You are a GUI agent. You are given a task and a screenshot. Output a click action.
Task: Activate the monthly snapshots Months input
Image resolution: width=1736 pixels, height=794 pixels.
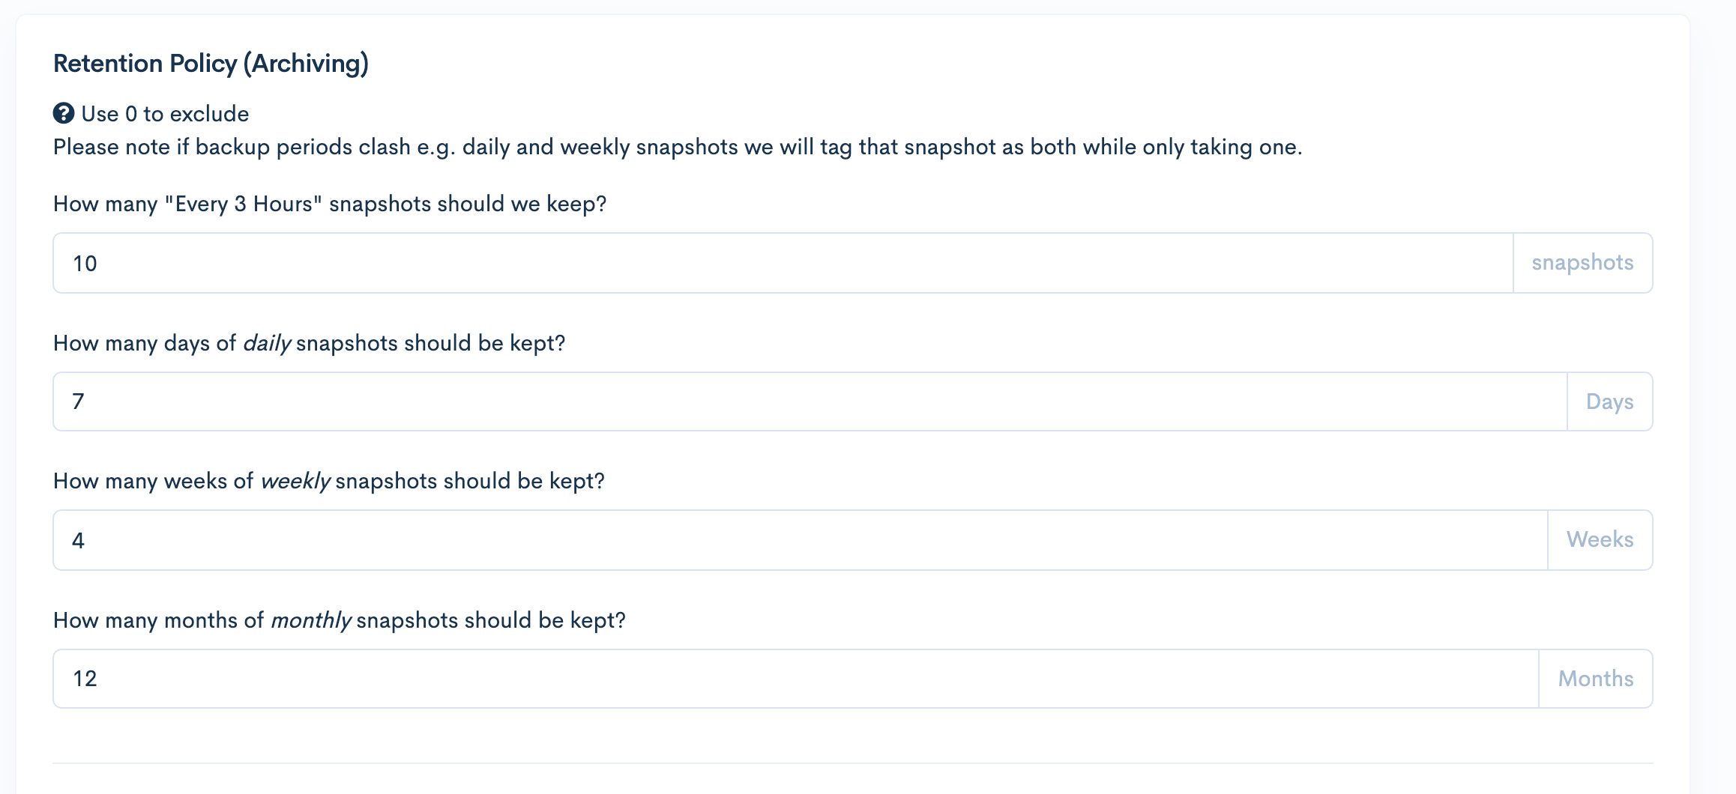(x=796, y=679)
